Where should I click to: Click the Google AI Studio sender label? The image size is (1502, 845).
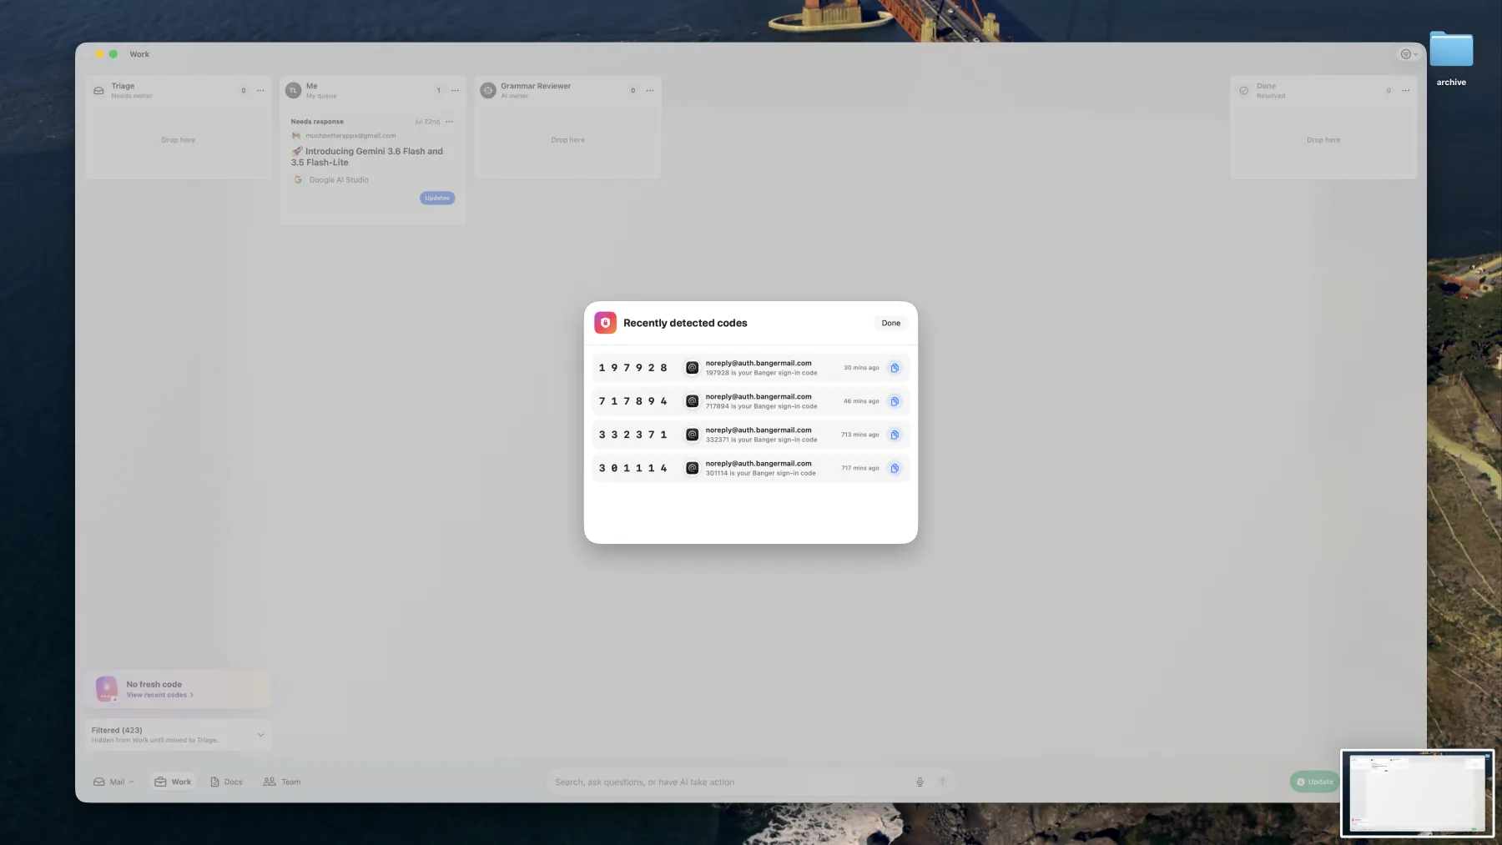pos(338,180)
